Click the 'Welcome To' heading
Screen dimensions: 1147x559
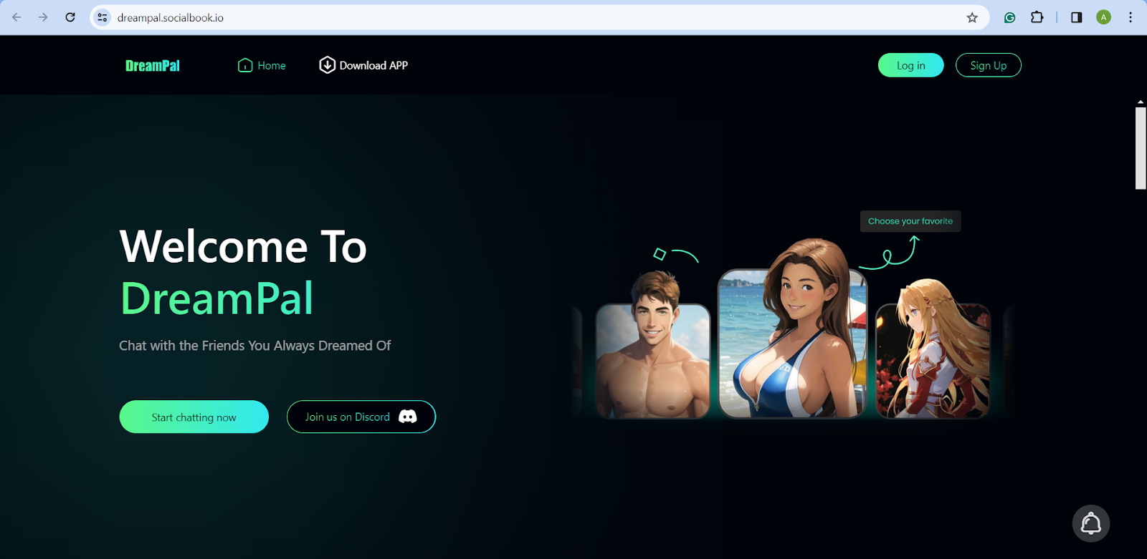coord(243,247)
